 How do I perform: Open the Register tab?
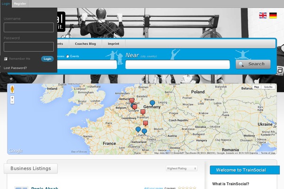point(20,4)
